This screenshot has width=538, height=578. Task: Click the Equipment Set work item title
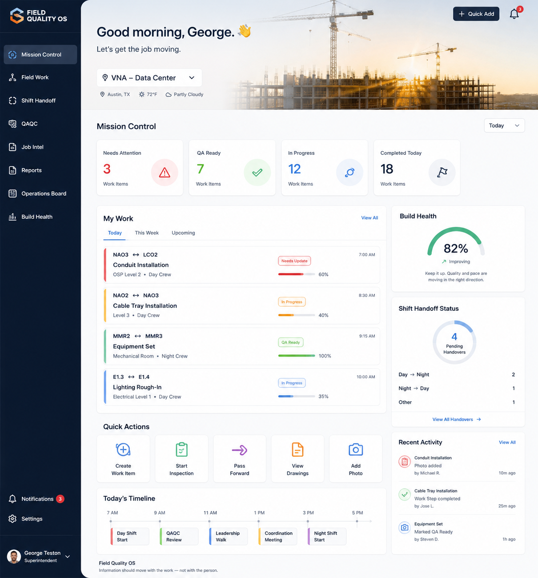click(x=134, y=346)
